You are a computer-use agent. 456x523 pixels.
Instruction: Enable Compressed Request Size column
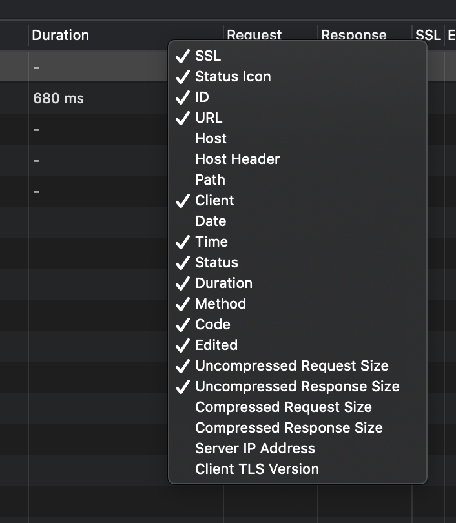pos(298,407)
